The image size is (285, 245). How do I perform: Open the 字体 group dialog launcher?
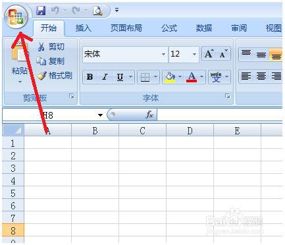(x=228, y=96)
